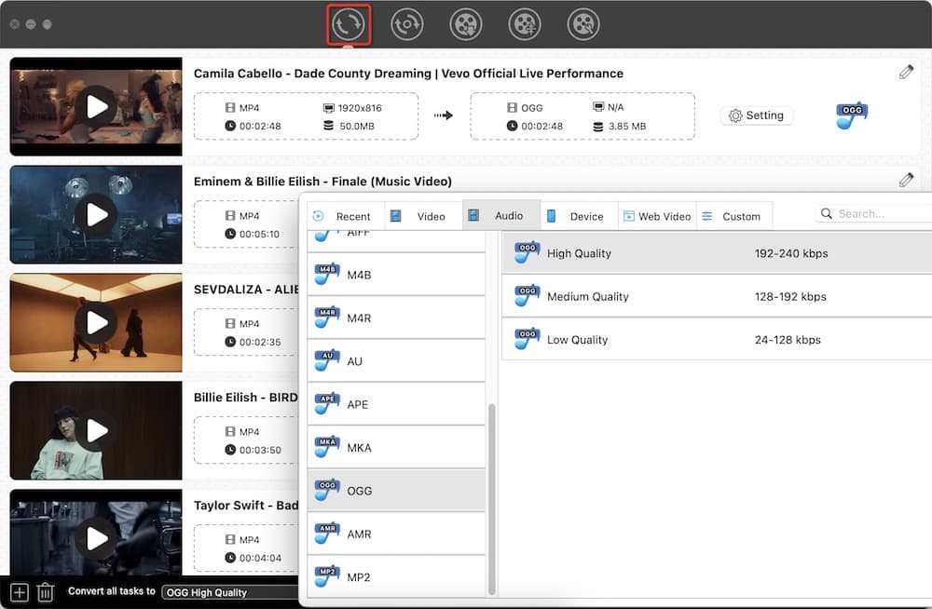Click the M4R format icon
The width and height of the screenshot is (932, 609).
point(327,317)
